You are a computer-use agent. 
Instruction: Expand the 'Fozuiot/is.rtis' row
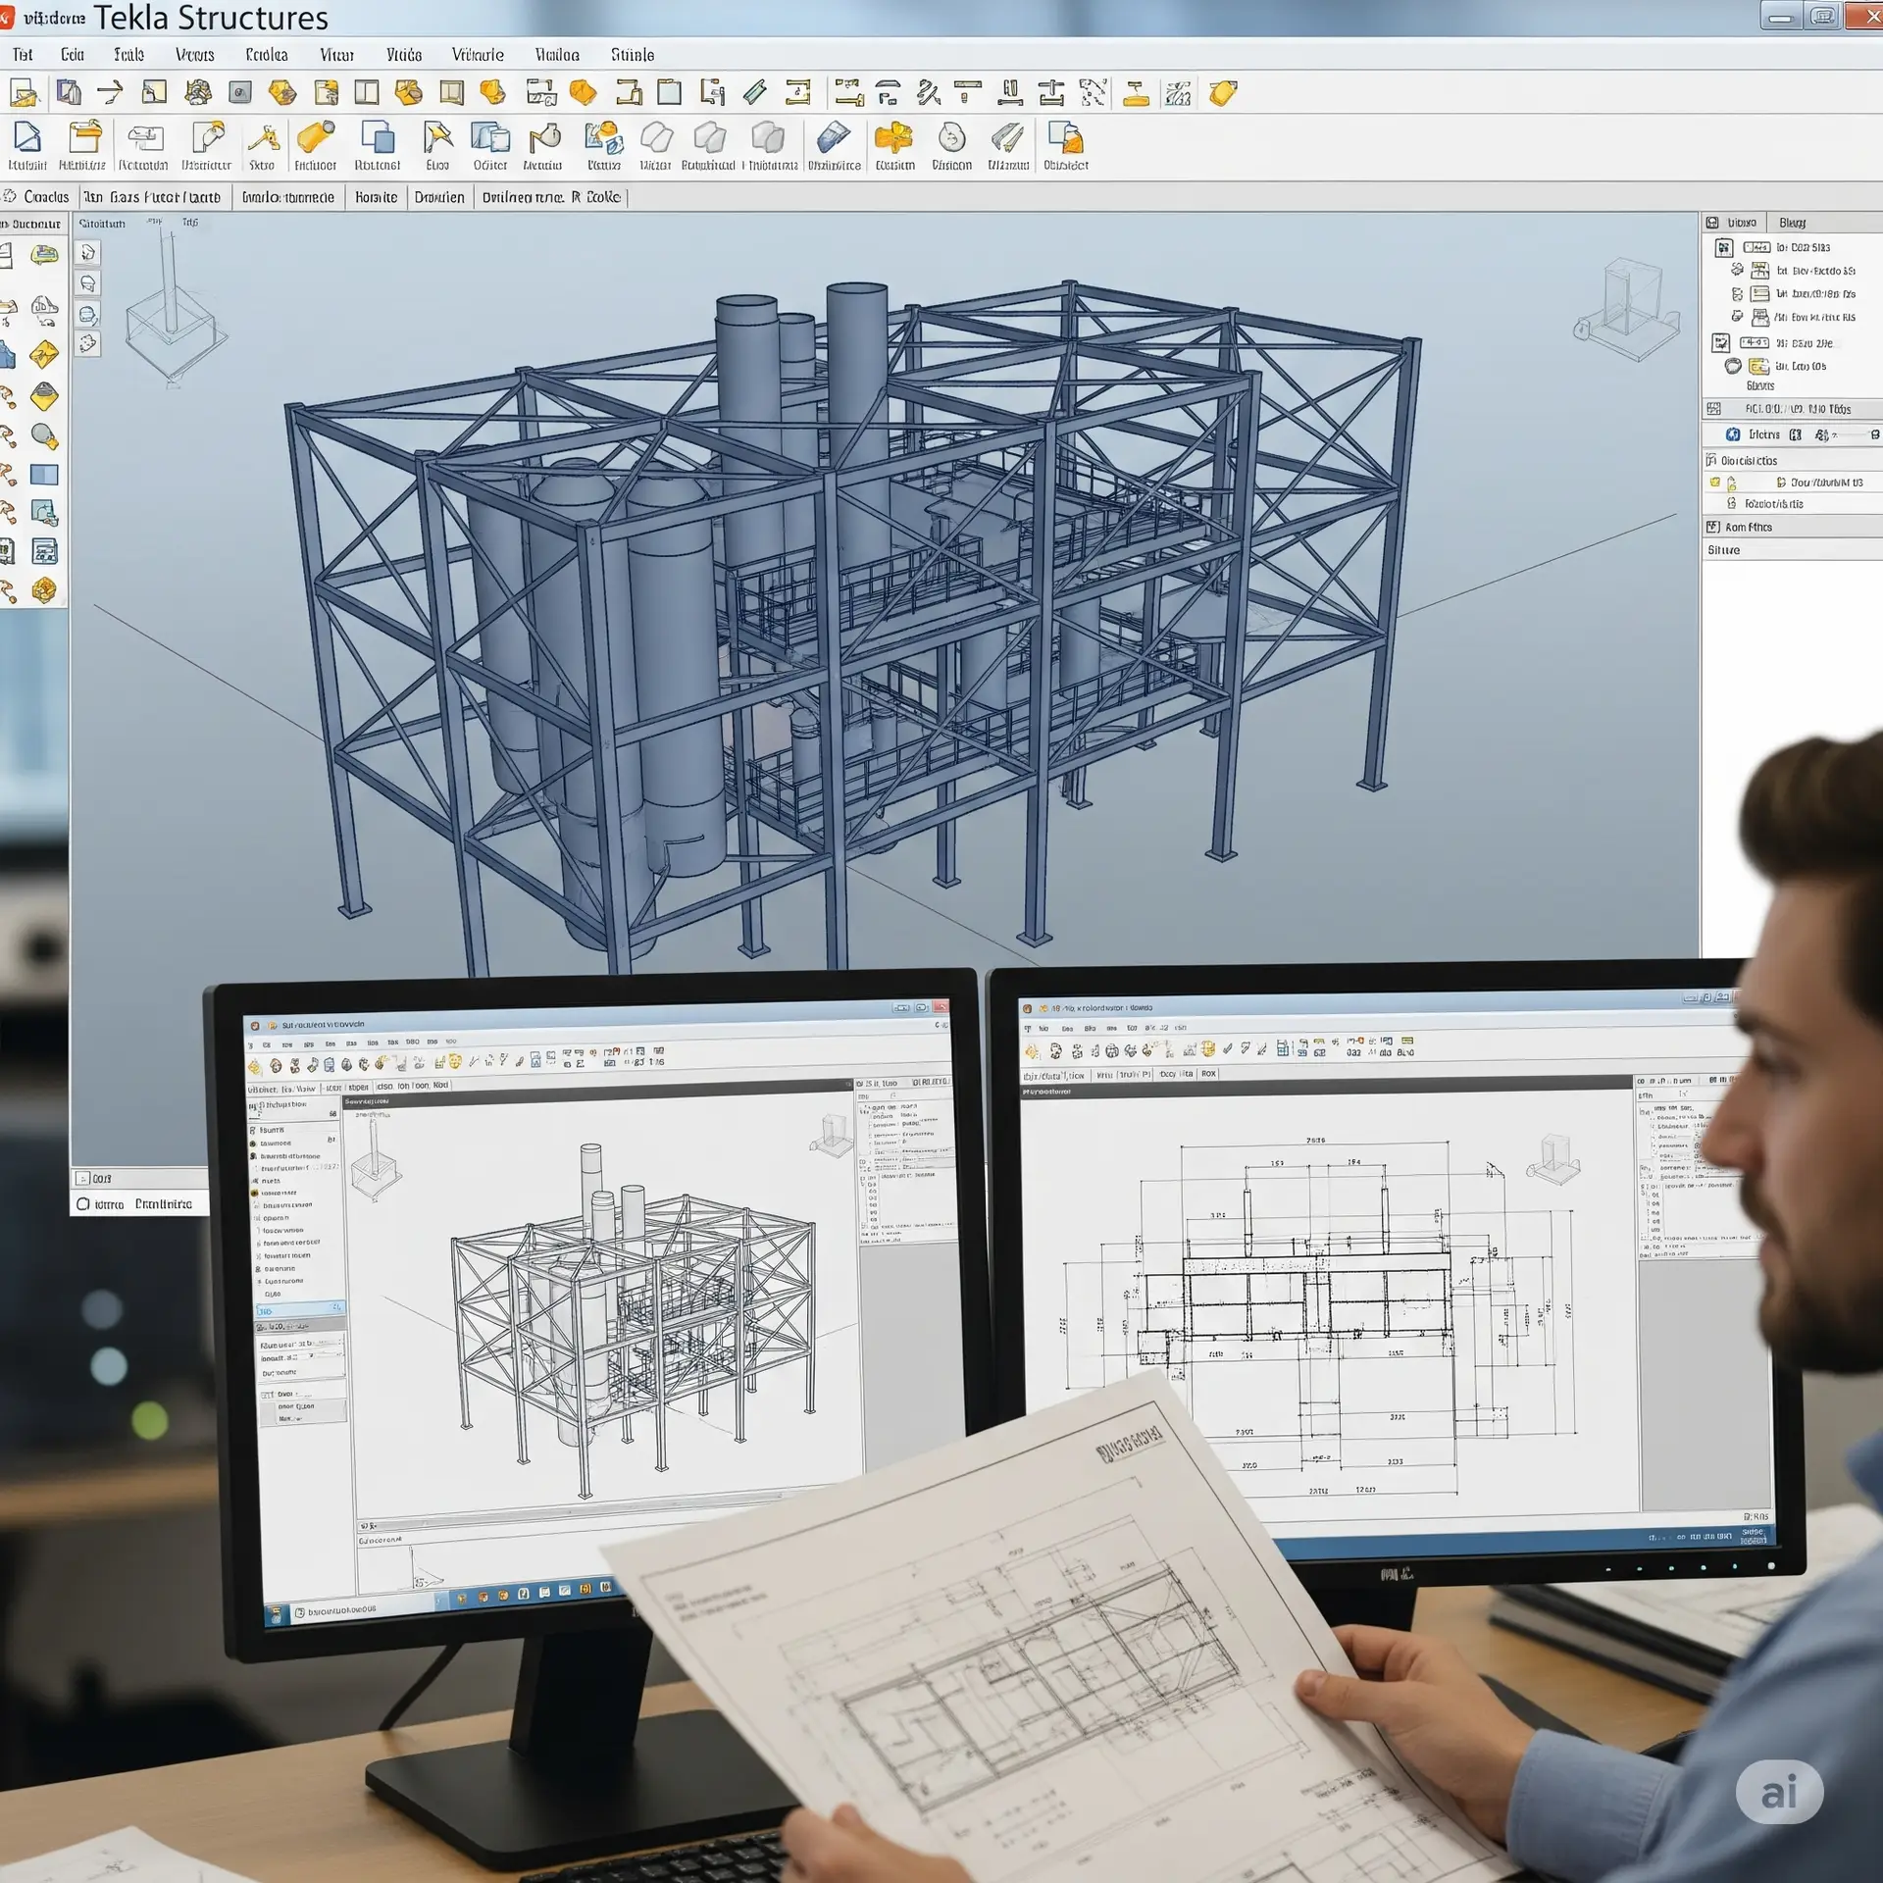(1792, 503)
